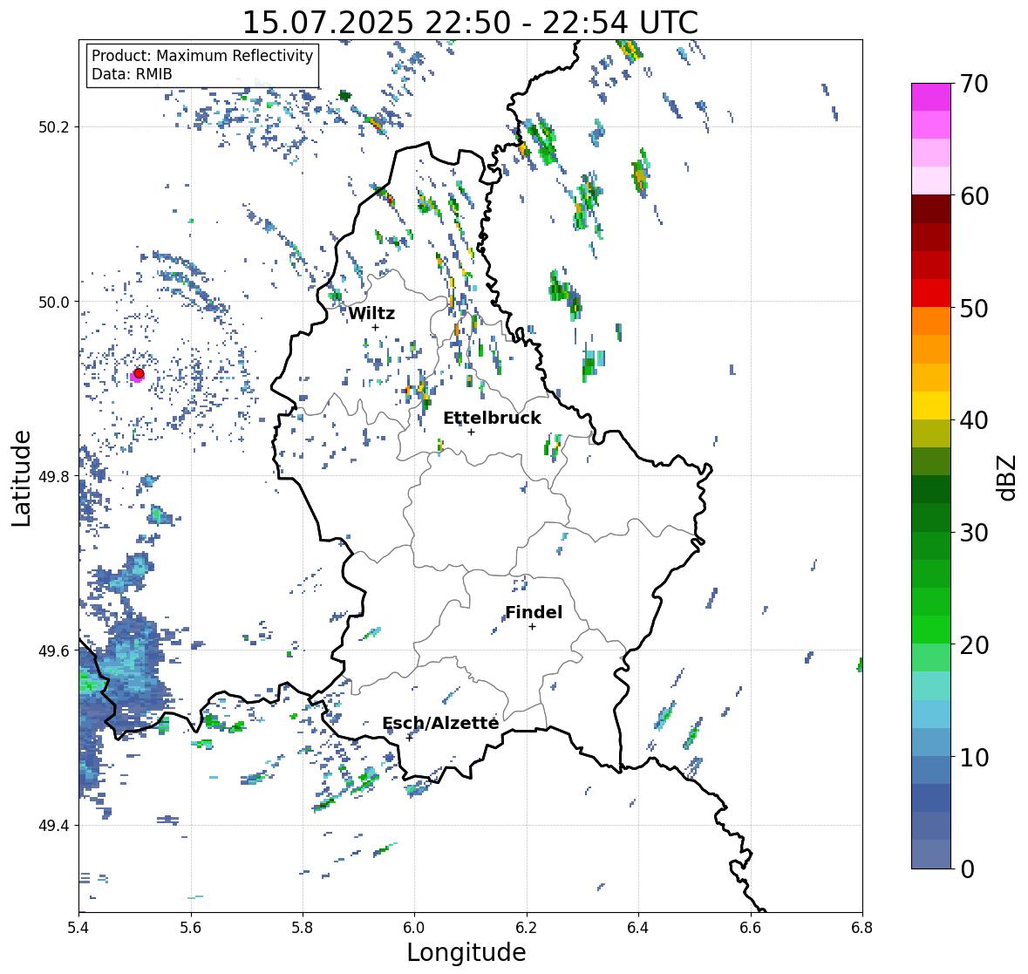Click the colorbar label '60'
The height and width of the screenshot is (974, 1028).
(x=974, y=196)
